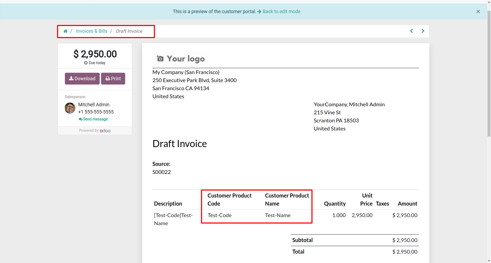
Task: Click the Draft Invoice breadcrumb item
Action: point(129,31)
